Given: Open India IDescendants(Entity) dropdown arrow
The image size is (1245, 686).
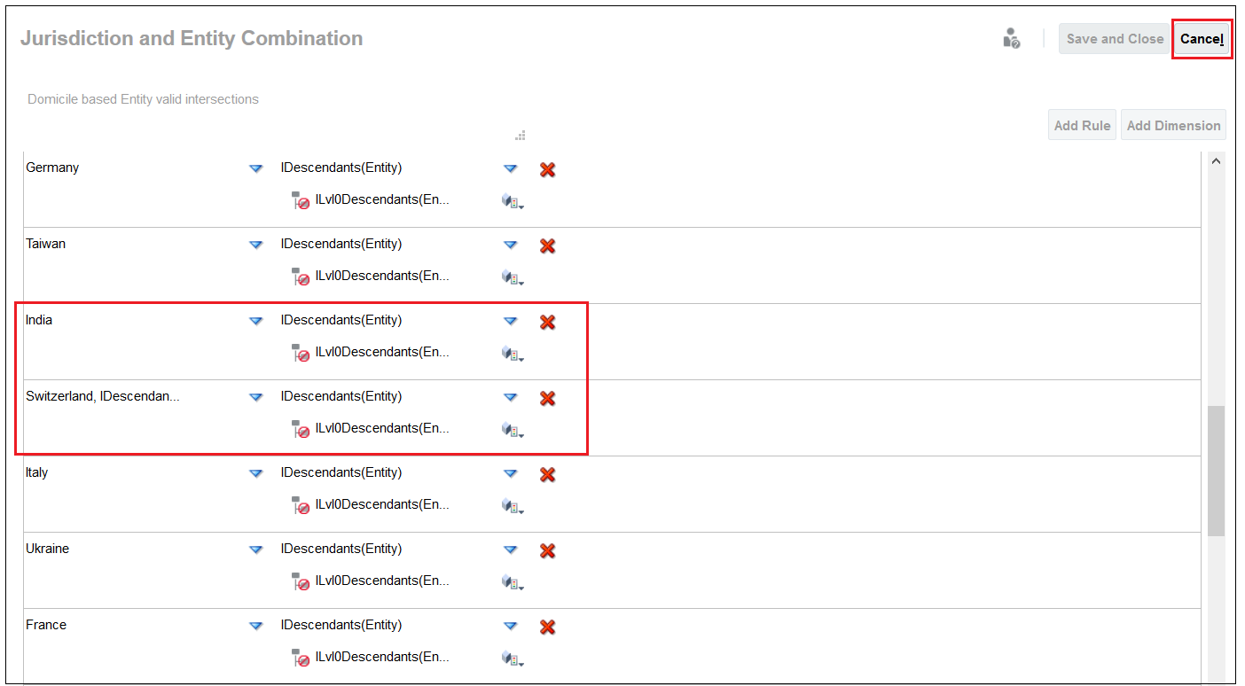Looking at the screenshot, I should [510, 321].
